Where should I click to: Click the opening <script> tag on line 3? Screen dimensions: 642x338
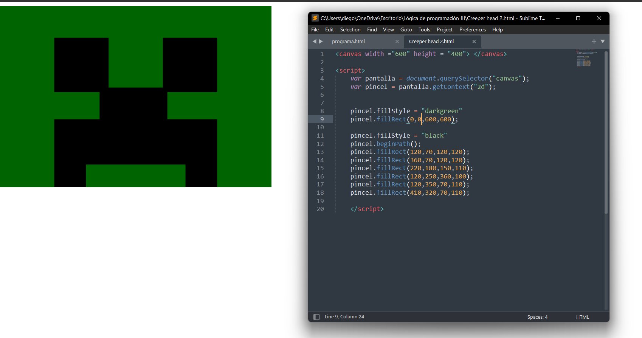350,70
